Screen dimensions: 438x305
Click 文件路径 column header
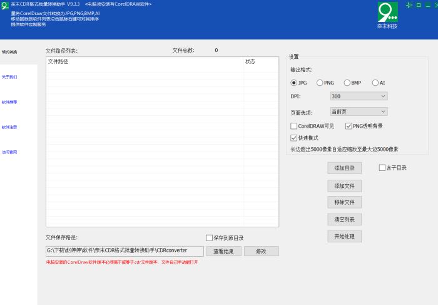(x=145, y=61)
